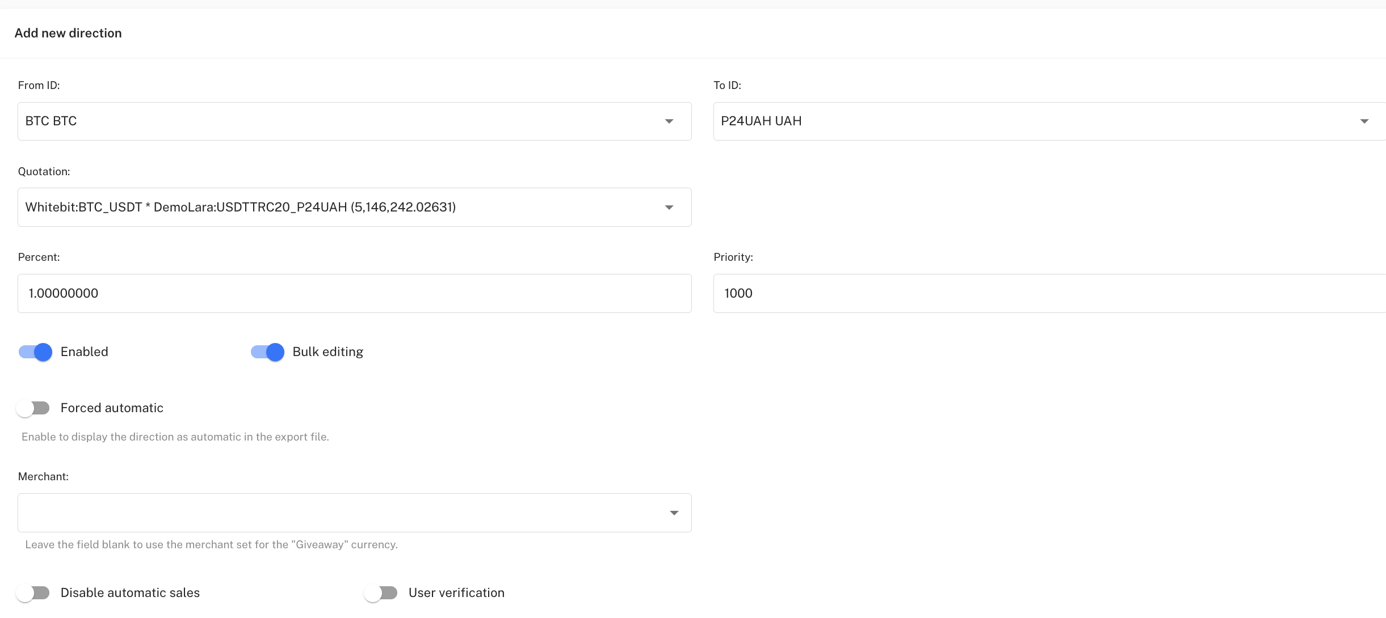Click the P24UAH UAH selection field

[761, 121]
